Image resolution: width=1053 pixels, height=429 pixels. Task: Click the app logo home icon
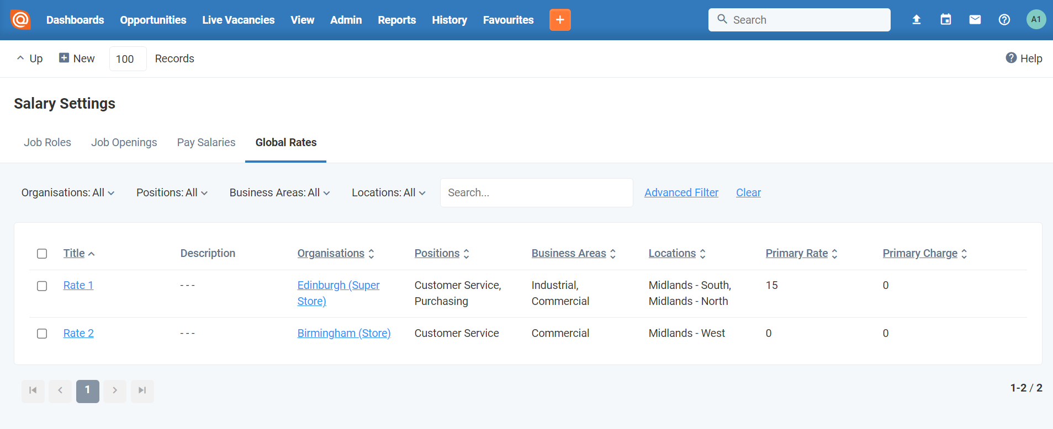click(20, 20)
